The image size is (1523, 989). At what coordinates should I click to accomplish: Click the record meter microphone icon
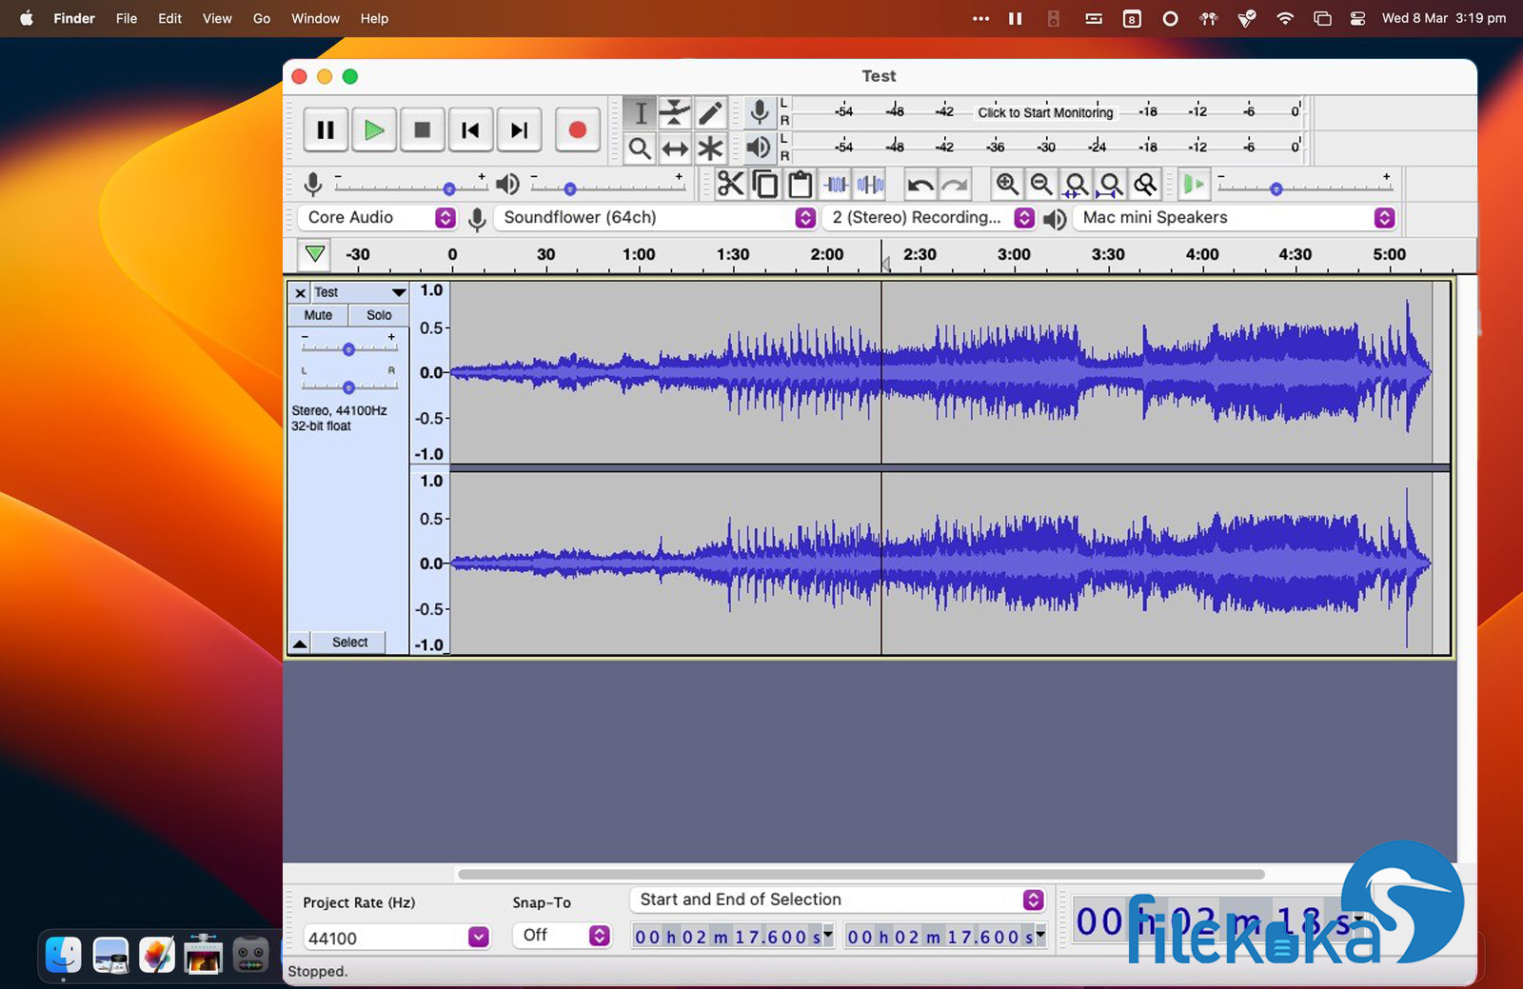[x=760, y=112]
